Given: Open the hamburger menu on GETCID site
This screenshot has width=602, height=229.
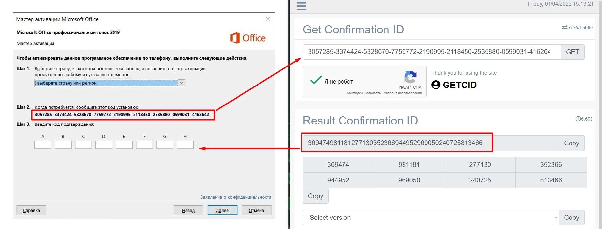Looking at the screenshot, I should click(x=301, y=6).
